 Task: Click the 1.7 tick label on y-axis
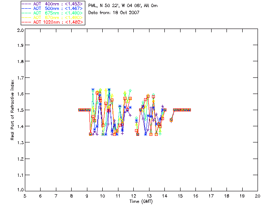click(x=19, y=78)
